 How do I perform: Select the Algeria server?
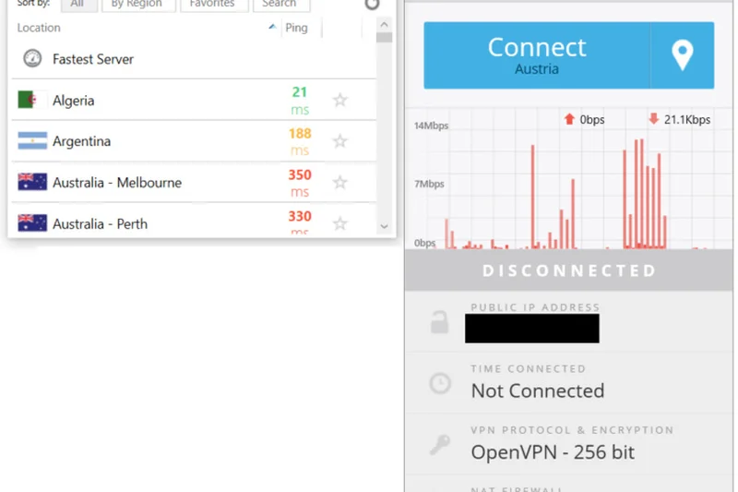[194, 100]
